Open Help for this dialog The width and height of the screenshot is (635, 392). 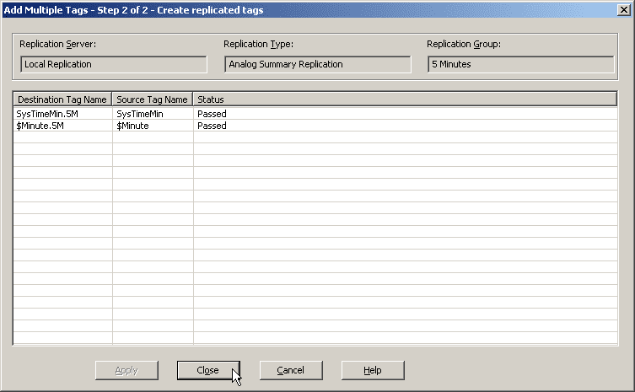click(x=373, y=370)
